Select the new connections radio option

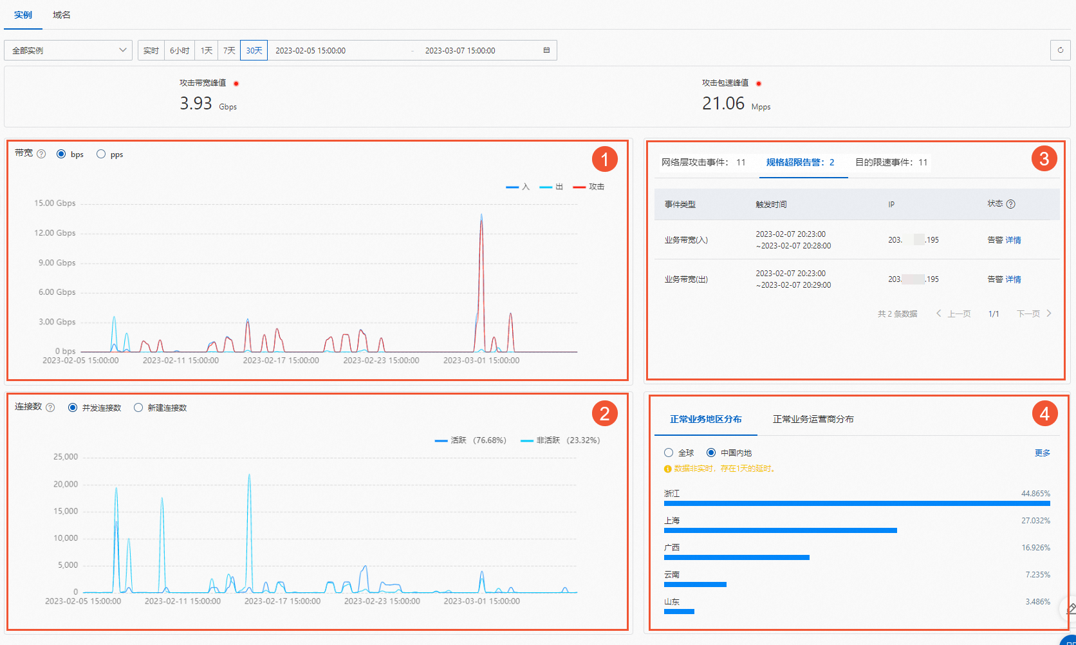pyautogui.click(x=138, y=407)
